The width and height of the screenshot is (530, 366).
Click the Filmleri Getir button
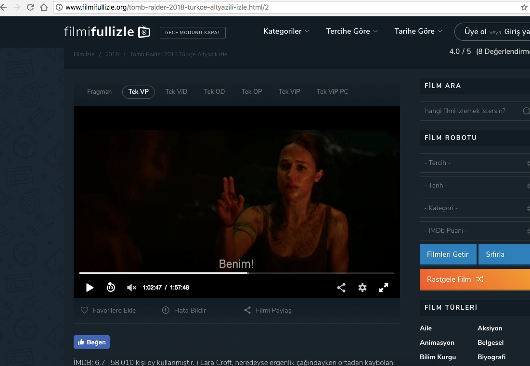[x=448, y=254]
